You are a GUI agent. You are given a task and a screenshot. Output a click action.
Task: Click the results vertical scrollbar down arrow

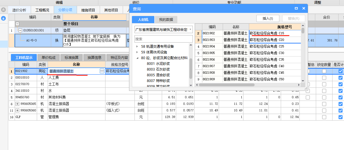[x=303, y=81]
